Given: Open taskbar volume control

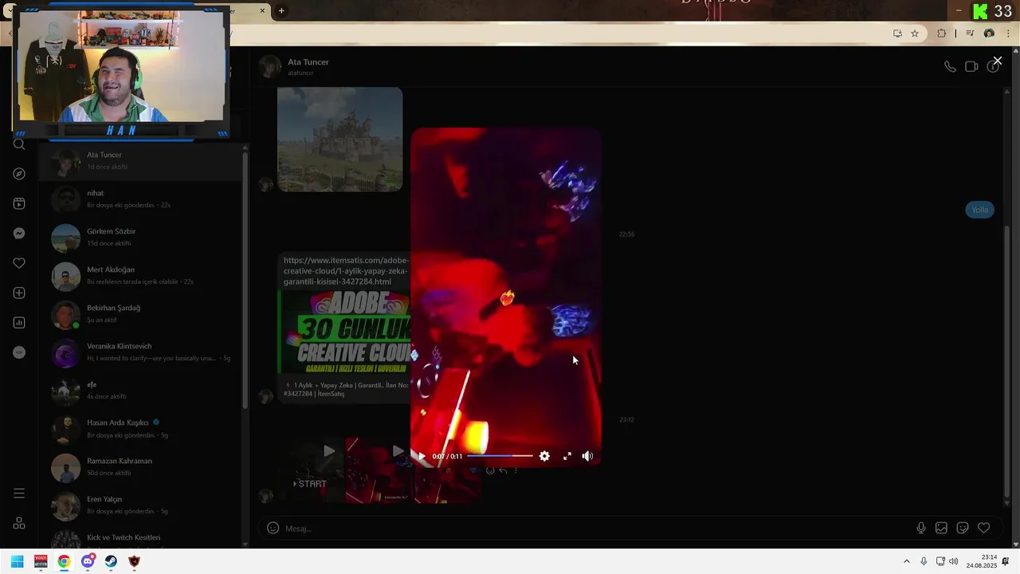Looking at the screenshot, I should coord(954,561).
